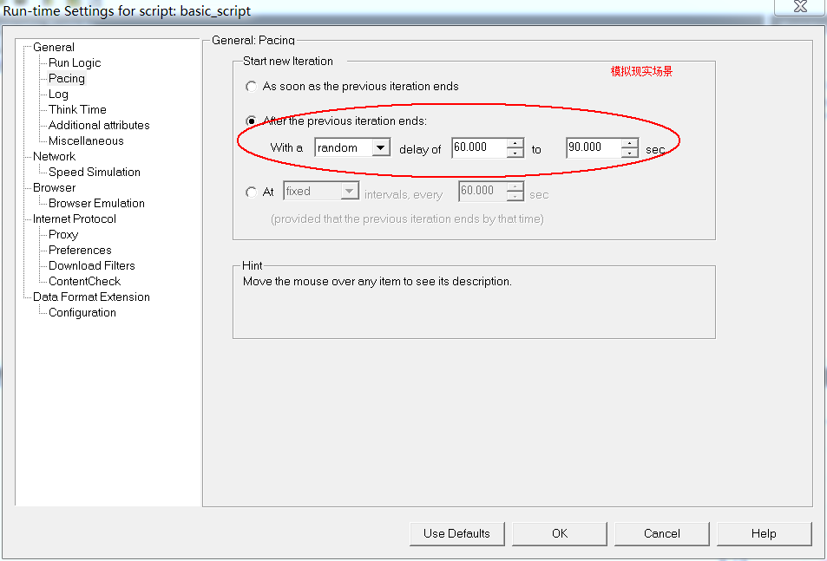Select the General tree node
Viewport: 827px width, 561px height.
pyautogui.click(x=53, y=47)
